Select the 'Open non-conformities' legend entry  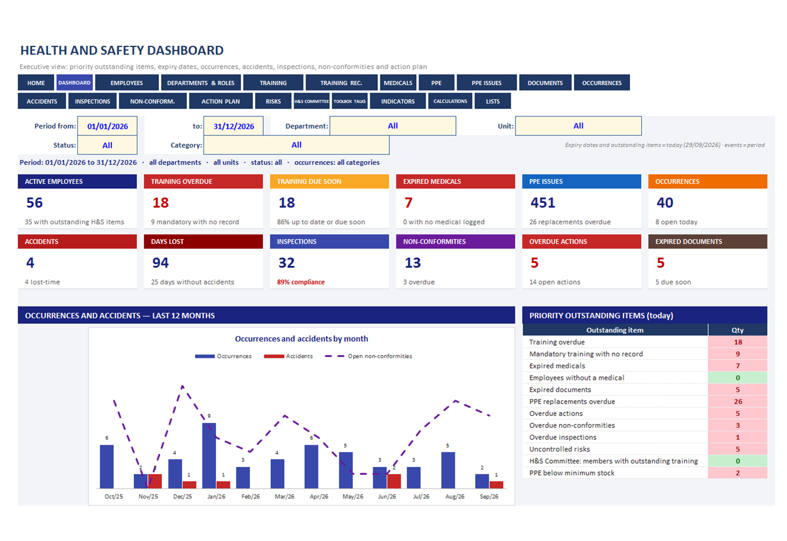point(368,357)
